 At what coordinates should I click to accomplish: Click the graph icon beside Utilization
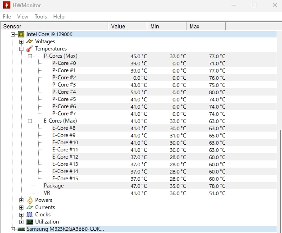30,222
